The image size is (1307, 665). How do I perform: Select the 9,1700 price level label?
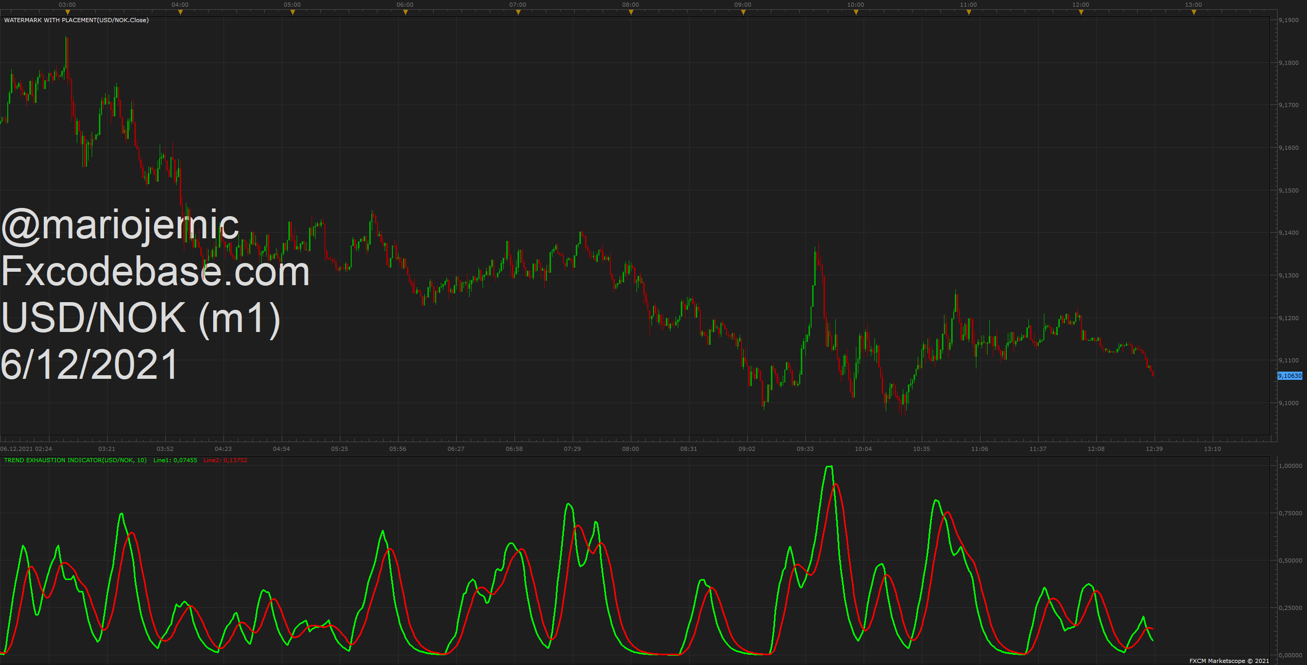click(1288, 105)
